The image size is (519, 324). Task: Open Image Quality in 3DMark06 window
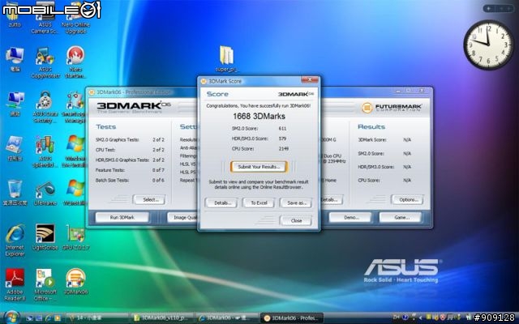coord(182,217)
